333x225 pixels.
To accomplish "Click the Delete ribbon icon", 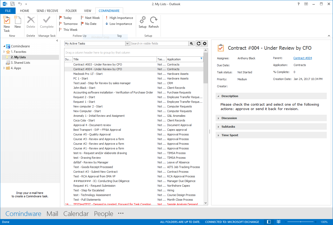I will [31, 20].
